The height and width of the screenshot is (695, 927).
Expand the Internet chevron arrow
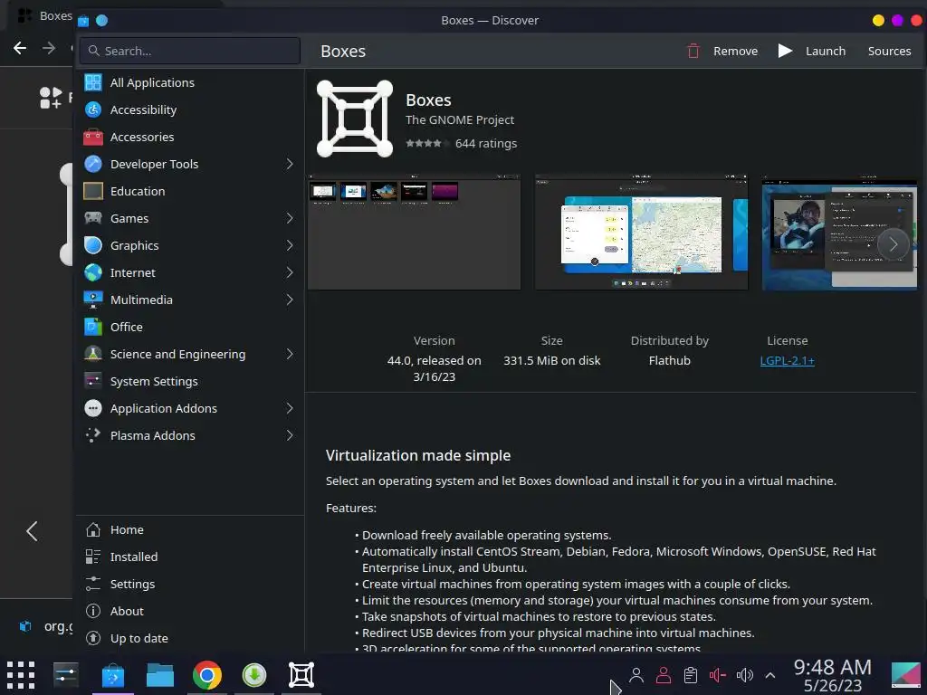coord(290,273)
